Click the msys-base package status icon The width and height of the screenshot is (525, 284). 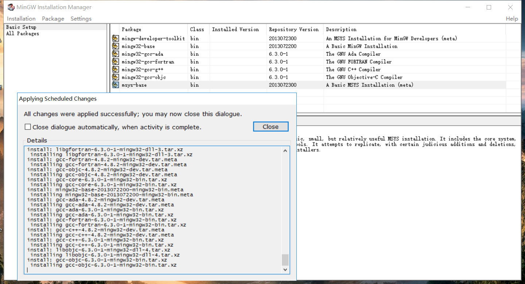click(x=116, y=85)
